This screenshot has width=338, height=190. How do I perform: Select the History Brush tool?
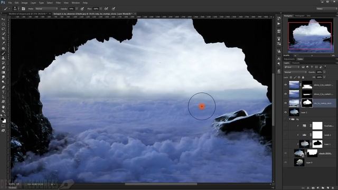3,63
